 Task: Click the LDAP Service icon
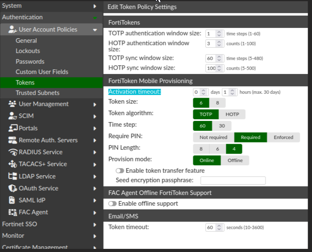click(x=12, y=176)
